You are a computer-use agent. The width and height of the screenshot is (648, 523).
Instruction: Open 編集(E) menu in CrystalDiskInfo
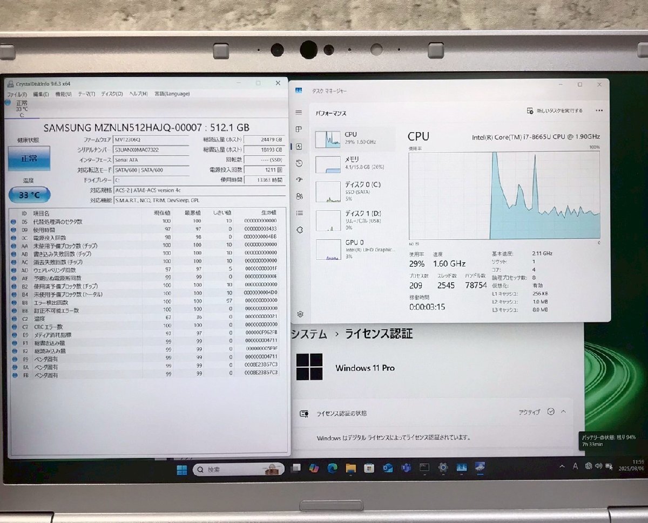(x=41, y=94)
